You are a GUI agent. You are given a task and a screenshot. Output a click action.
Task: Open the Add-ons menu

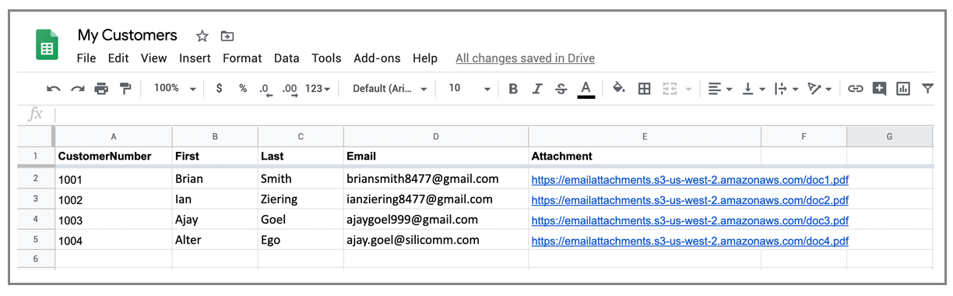(x=377, y=58)
